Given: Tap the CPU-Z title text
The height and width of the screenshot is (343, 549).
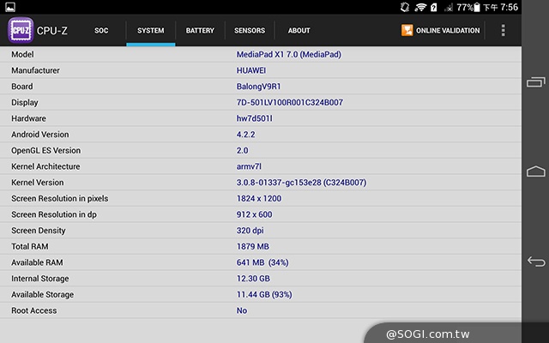Looking at the screenshot, I should (52, 31).
